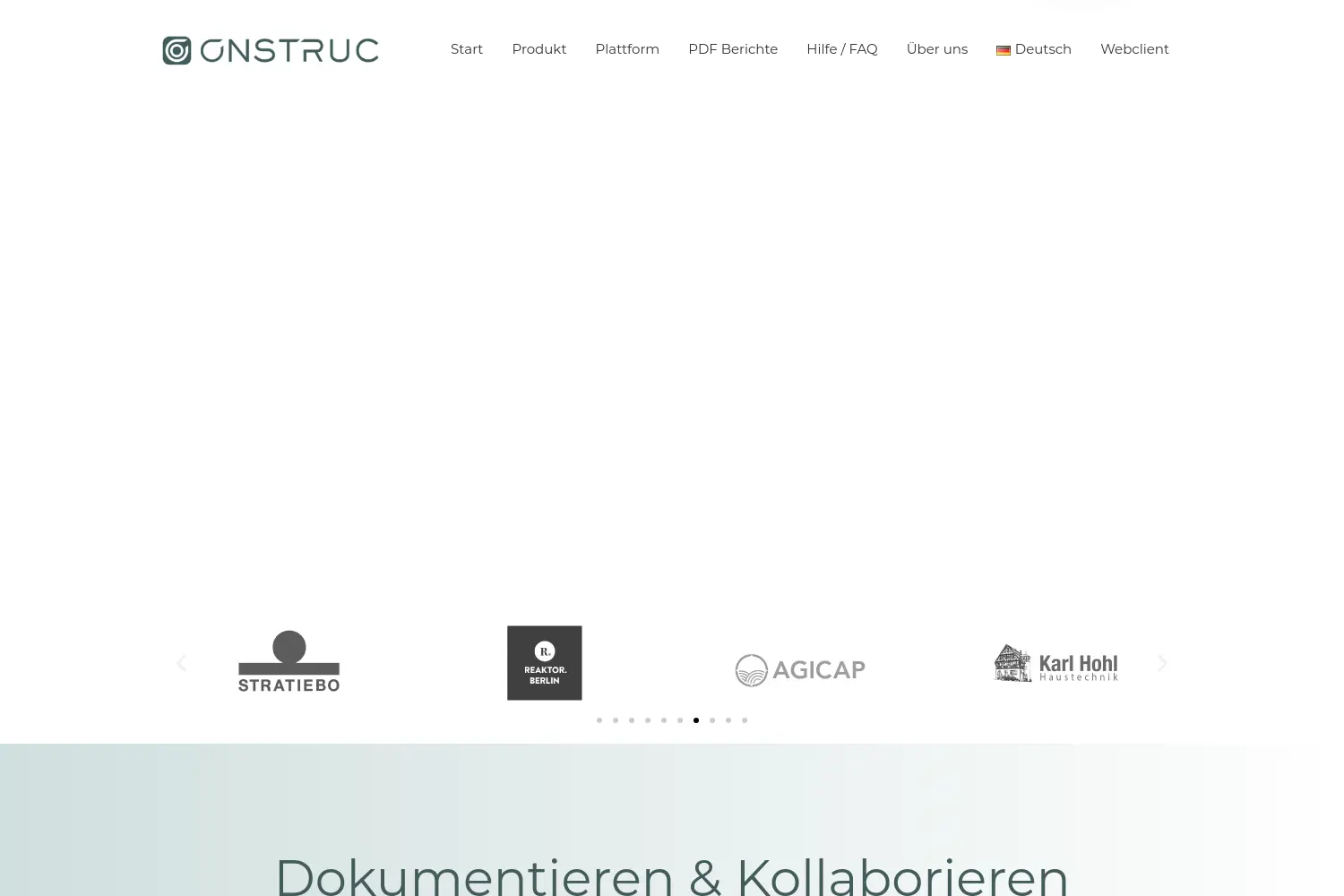Open the Start menu item

467,49
